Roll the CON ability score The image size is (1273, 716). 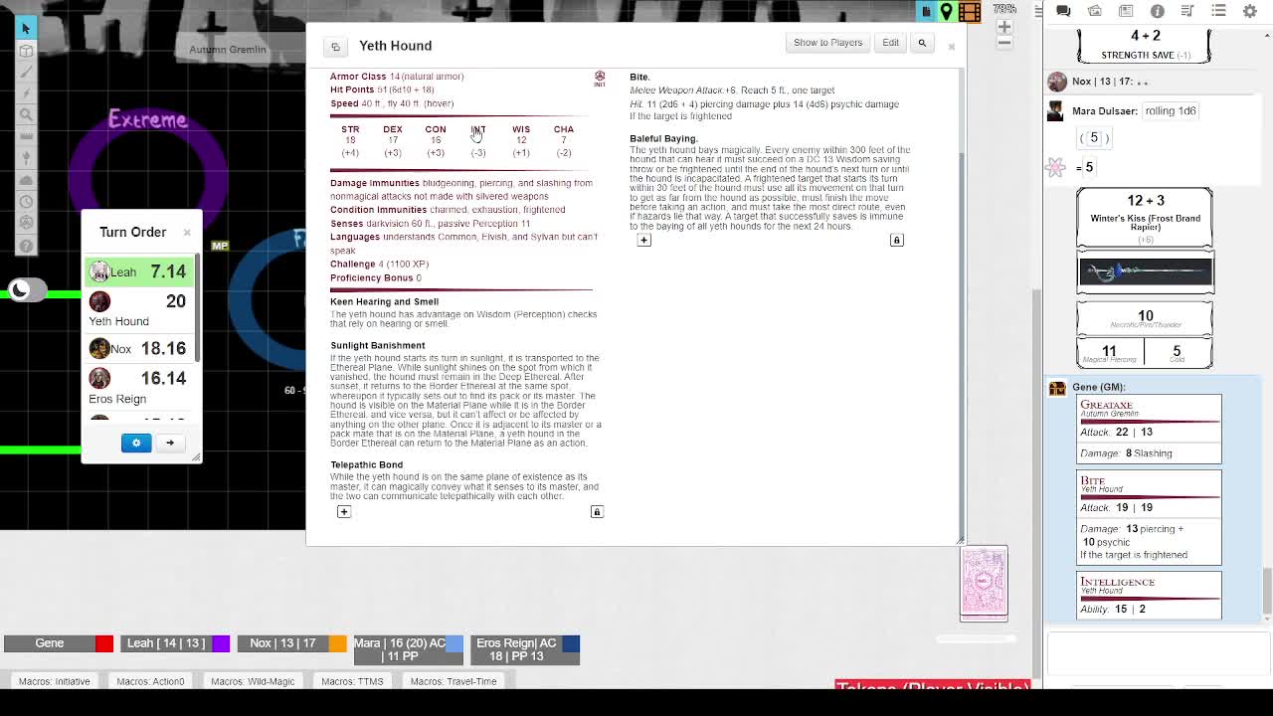[x=436, y=140]
